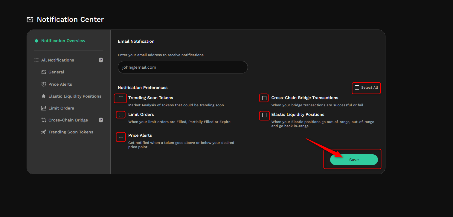Focus the email address input field
This screenshot has width=453, height=217.
click(x=183, y=67)
